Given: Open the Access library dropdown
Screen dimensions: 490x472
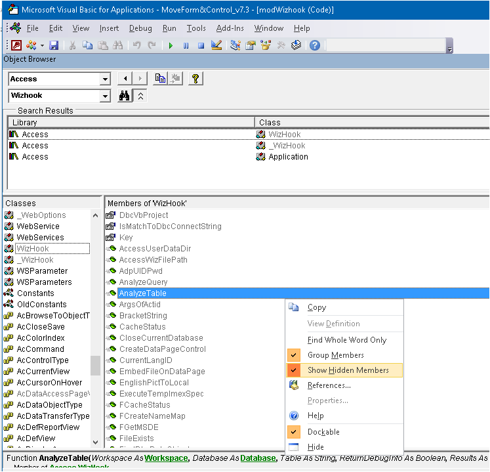Looking at the screenshot, I should pos(105,79).
